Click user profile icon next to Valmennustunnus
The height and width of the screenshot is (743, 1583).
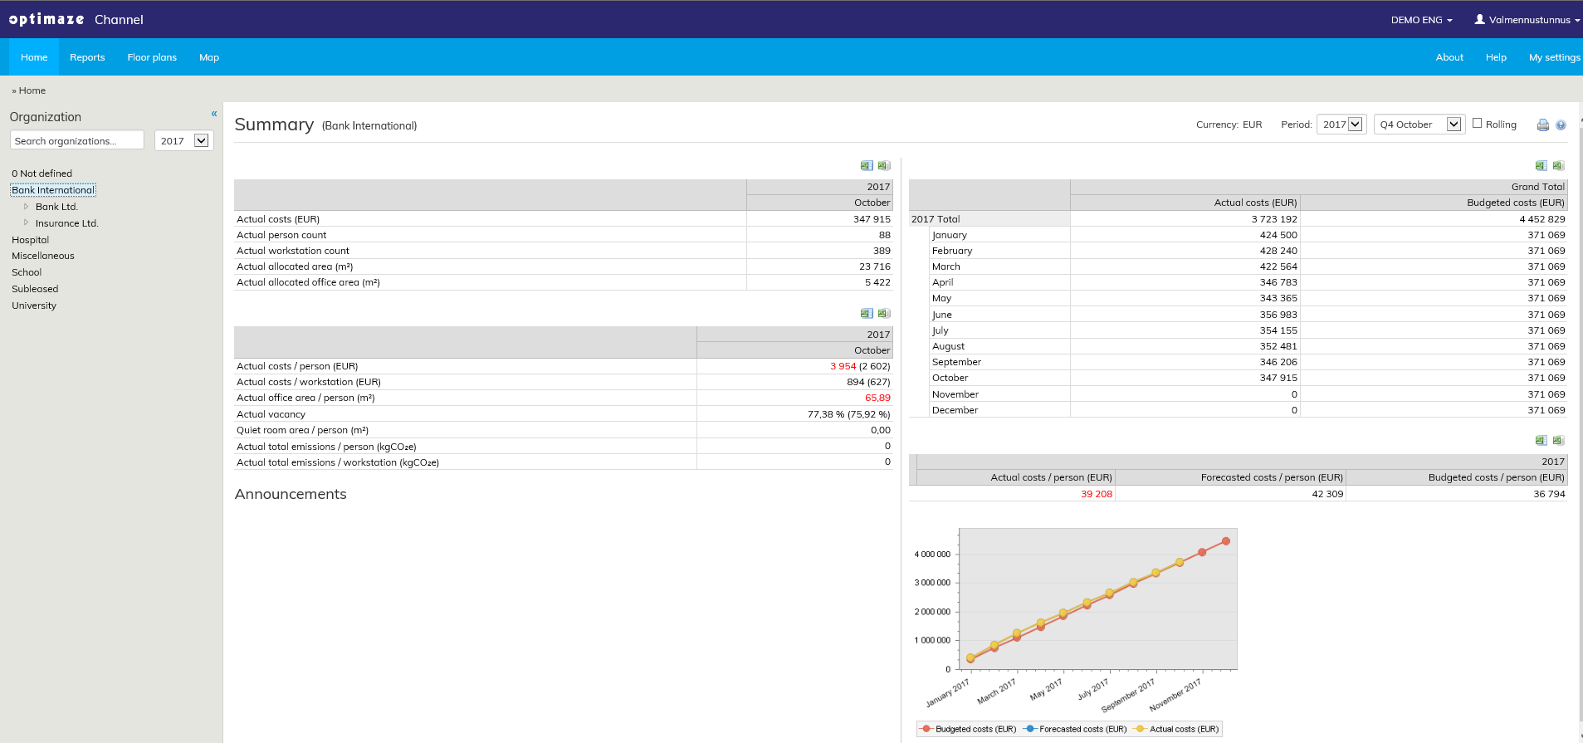(x=1479, y=19)
